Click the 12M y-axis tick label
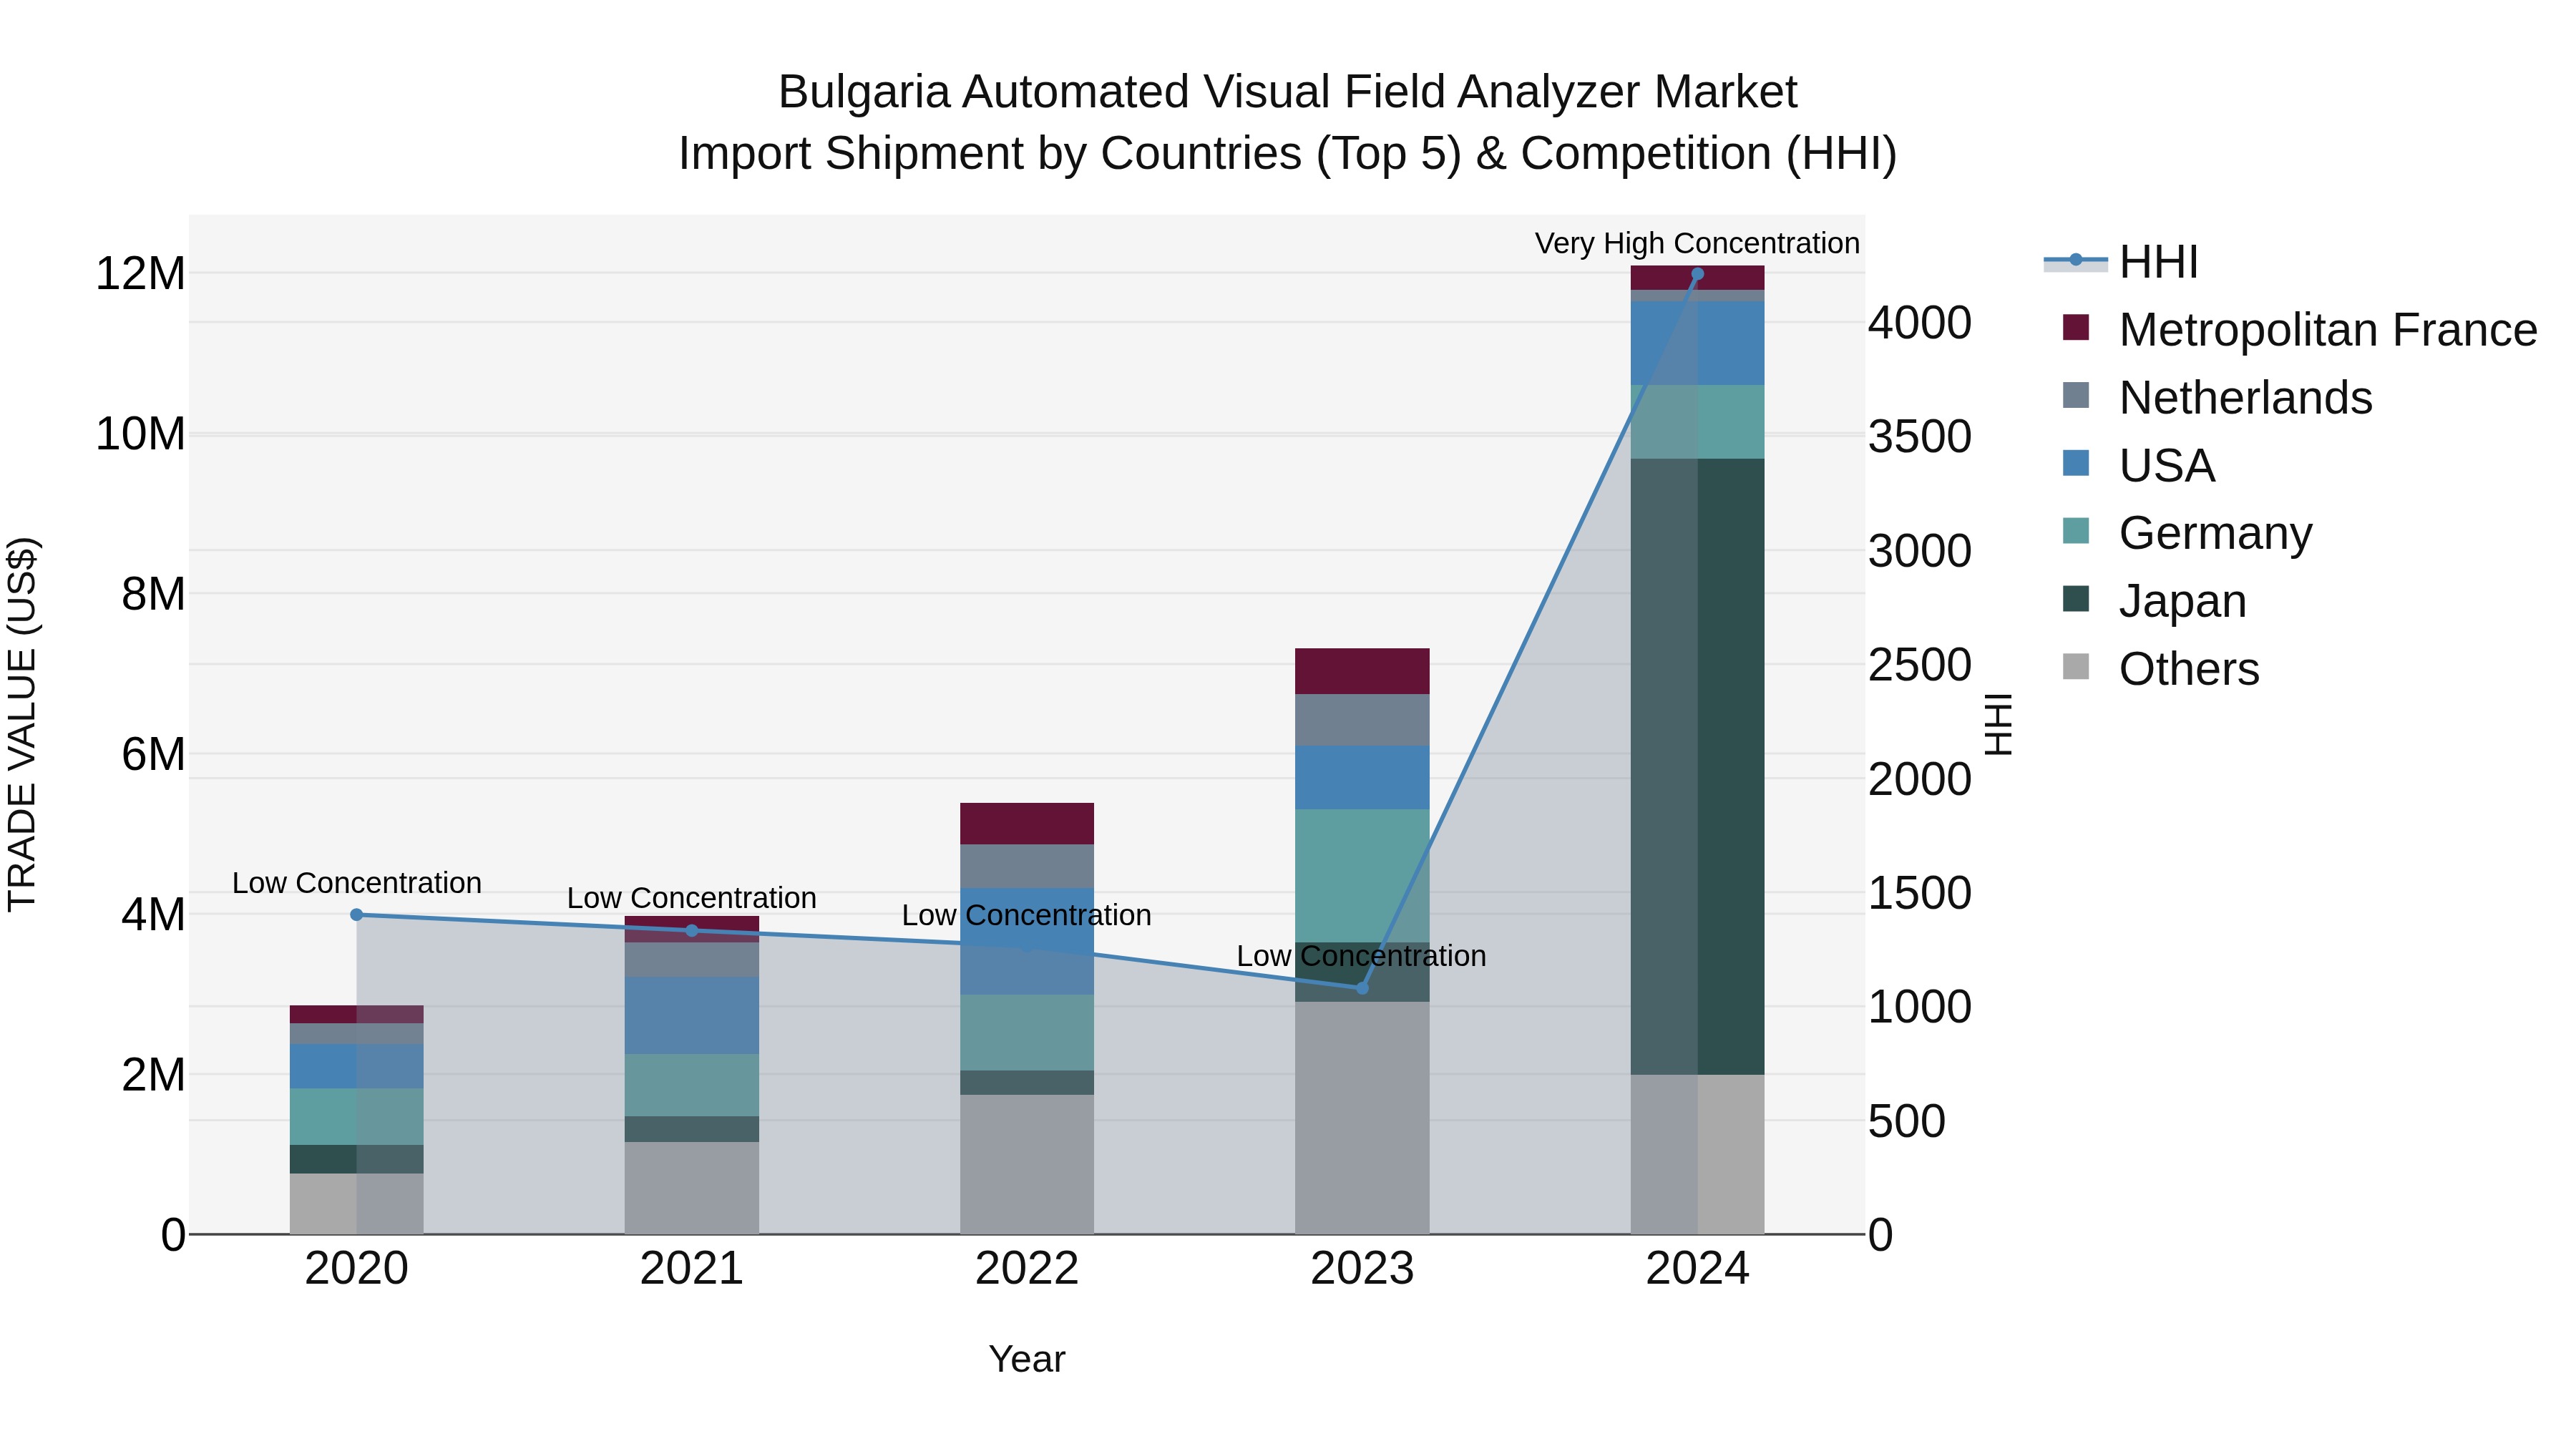This screenshot has width=2576, height=1449. click(x=140, y=274)
